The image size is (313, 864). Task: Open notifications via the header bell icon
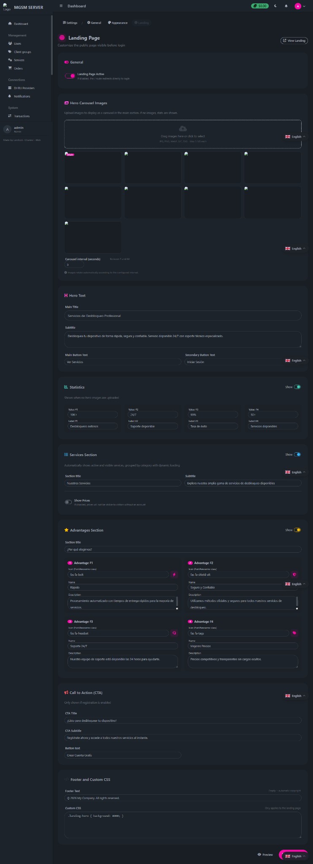(286, 6)
